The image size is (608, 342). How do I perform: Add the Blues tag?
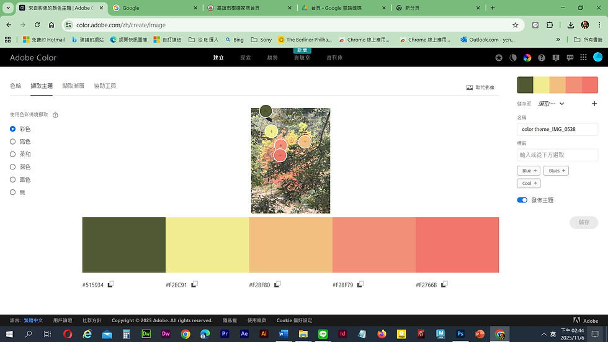(556, 171)
